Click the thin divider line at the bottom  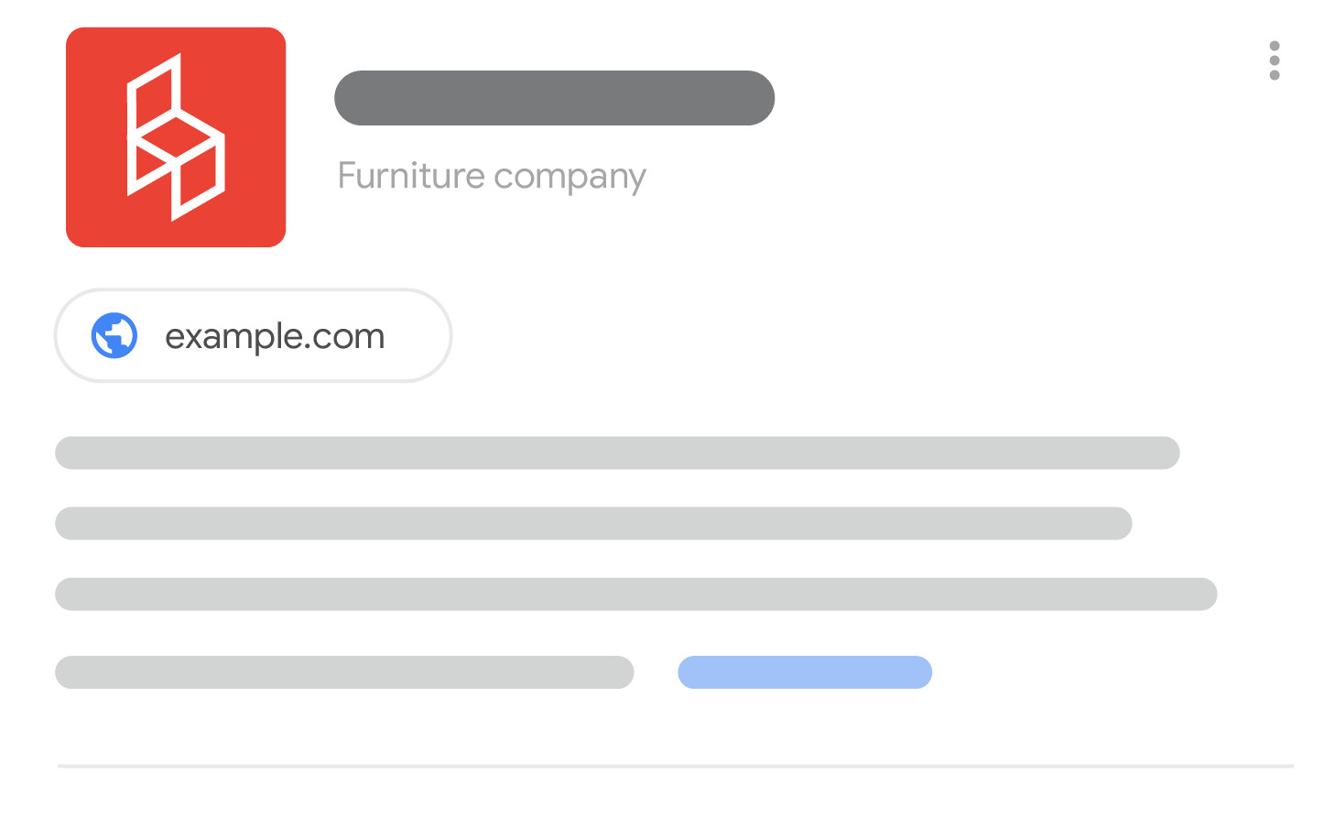coord(662,766)
